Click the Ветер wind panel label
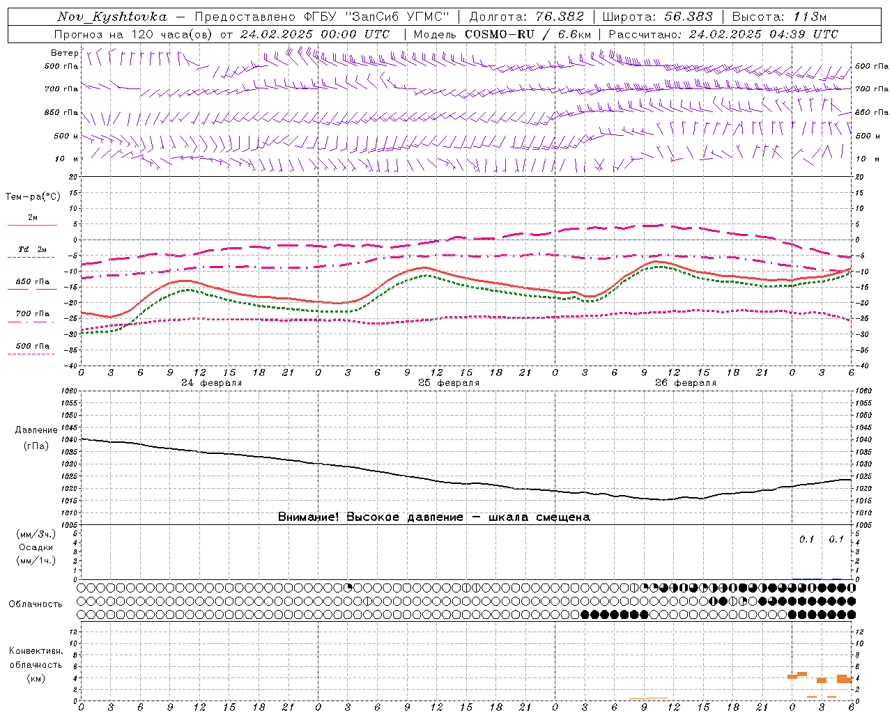Image resolution: width=892 pixels, height=713 pixels. tap(64, 53)
